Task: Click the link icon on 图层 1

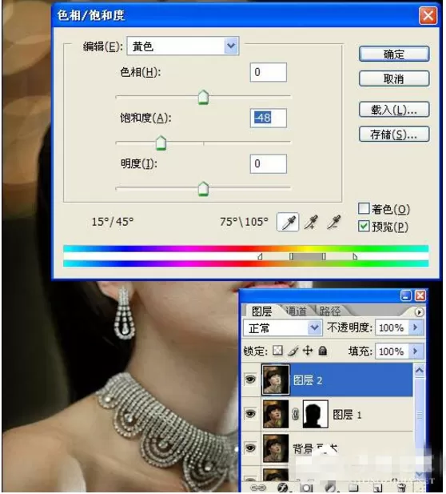Action: tap(296, 414)
